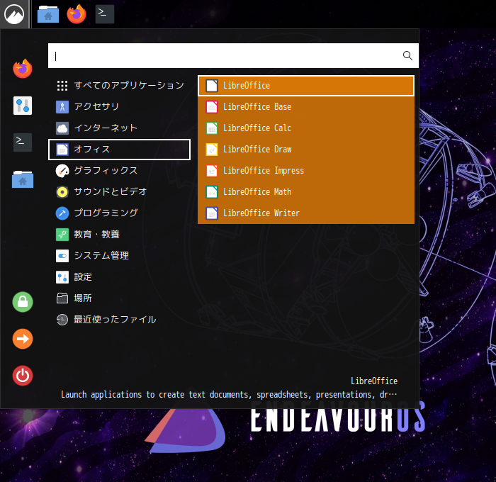This screenshot has width=496, height=482.
Task: Launch LibreOffice Math
Action: pyautogui.click(x=306, y=192)
